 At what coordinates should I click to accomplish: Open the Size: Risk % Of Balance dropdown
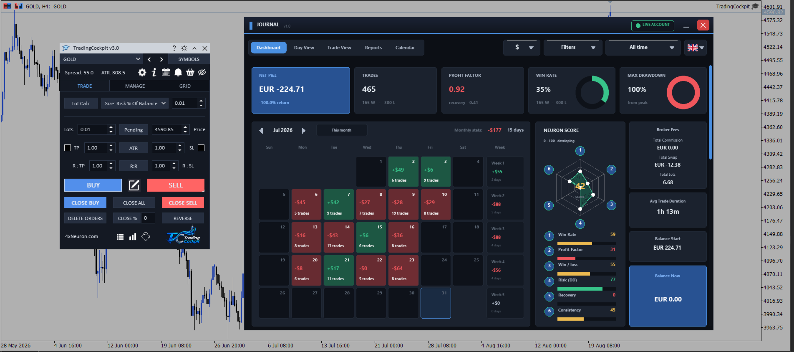click(135, 103)
